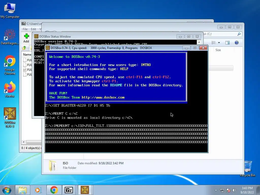Open the DataWagon desktop shortcut

(x=10, y=37)
